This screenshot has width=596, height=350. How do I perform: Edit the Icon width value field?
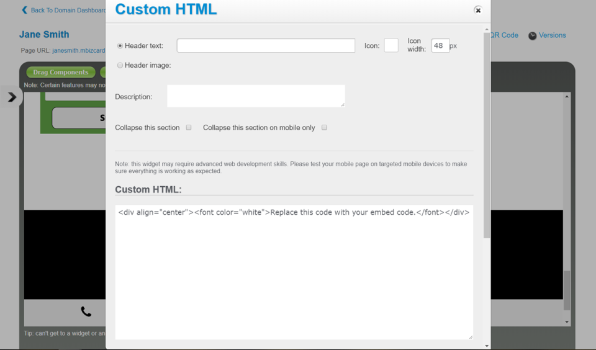(440, 45)
